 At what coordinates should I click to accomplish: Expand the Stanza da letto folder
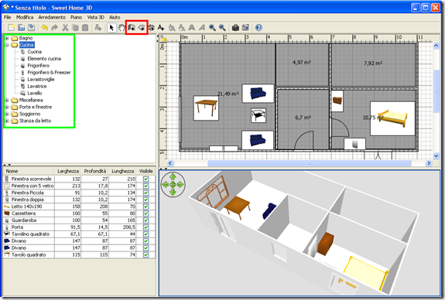[x=7, y=121]
